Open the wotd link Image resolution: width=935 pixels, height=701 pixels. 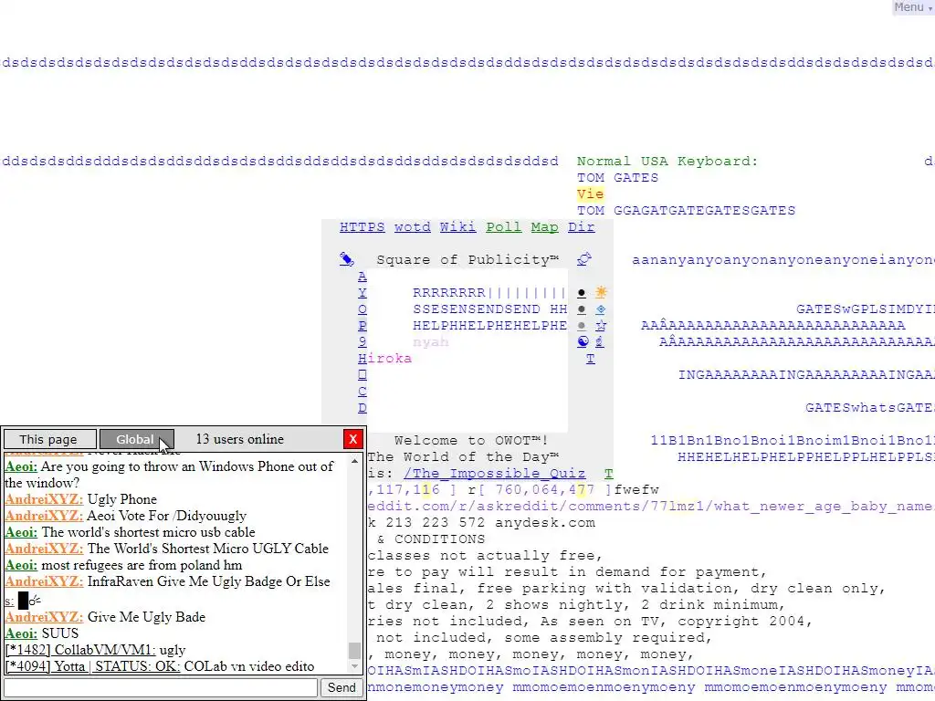pos(412,227)
